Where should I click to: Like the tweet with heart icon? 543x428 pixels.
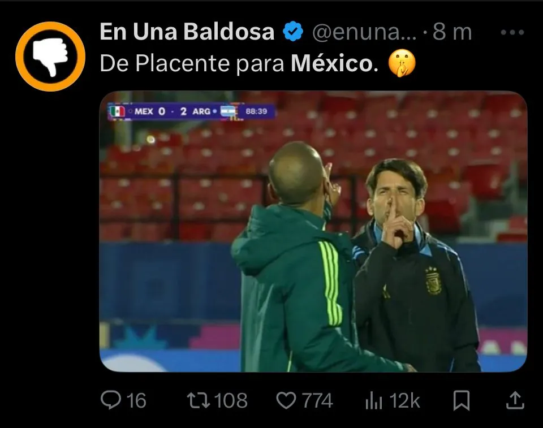tap(286, 400)
